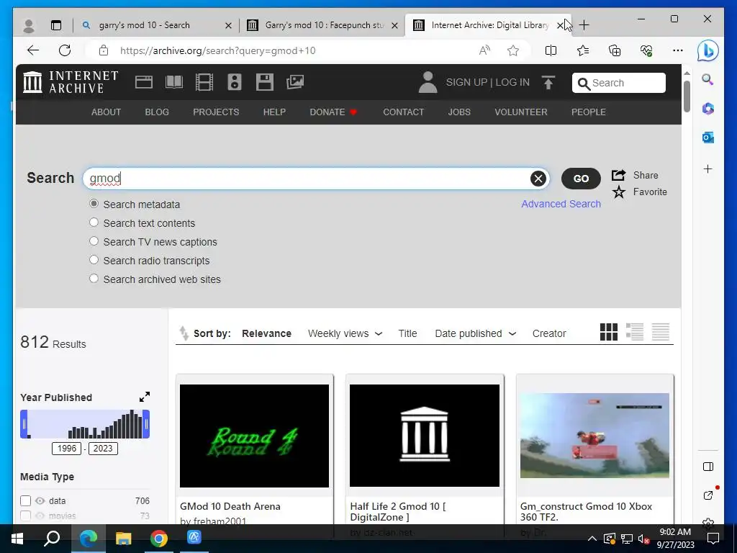Switch to extended list view
The width and height of the screenshot is (737, 553).
tap(635, 332)
